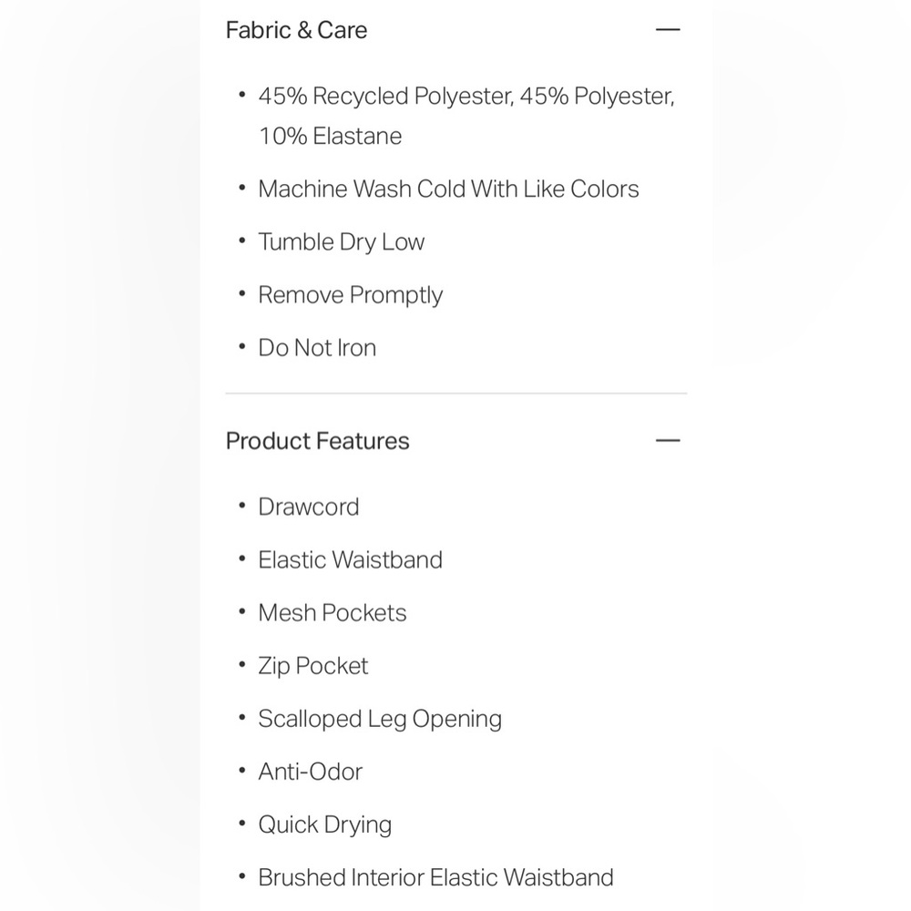This screenshot has height=911, width=911.
Task: Collapse Product Features via minus icon
Action: (x=668, y=440)
